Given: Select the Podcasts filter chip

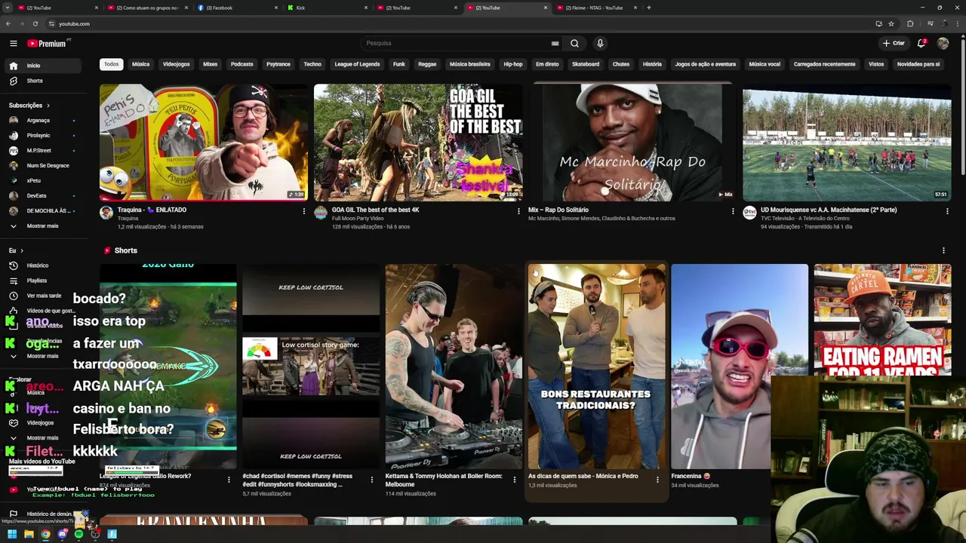Looking at the screenshot, I should click(x=242, y=64).
